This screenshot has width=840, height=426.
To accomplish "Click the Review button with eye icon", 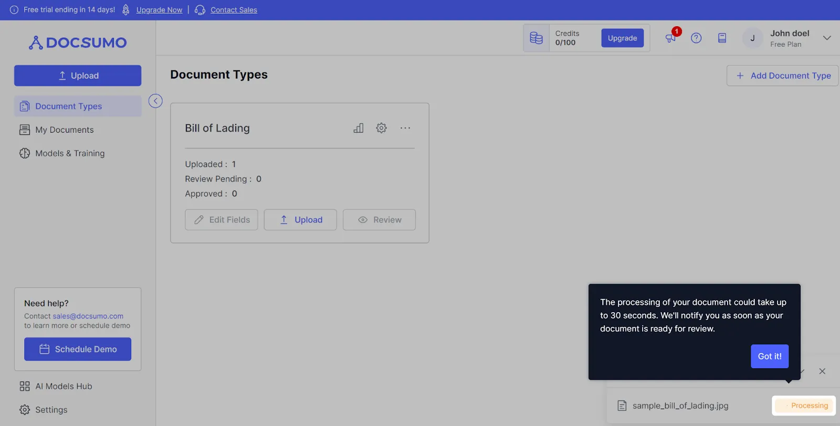I will pos(379,220).
